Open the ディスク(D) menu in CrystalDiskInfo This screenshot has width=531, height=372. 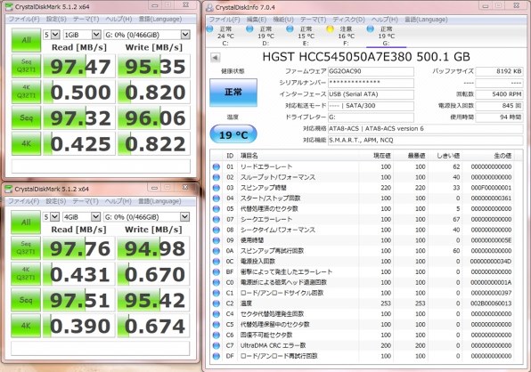(348, 20)
